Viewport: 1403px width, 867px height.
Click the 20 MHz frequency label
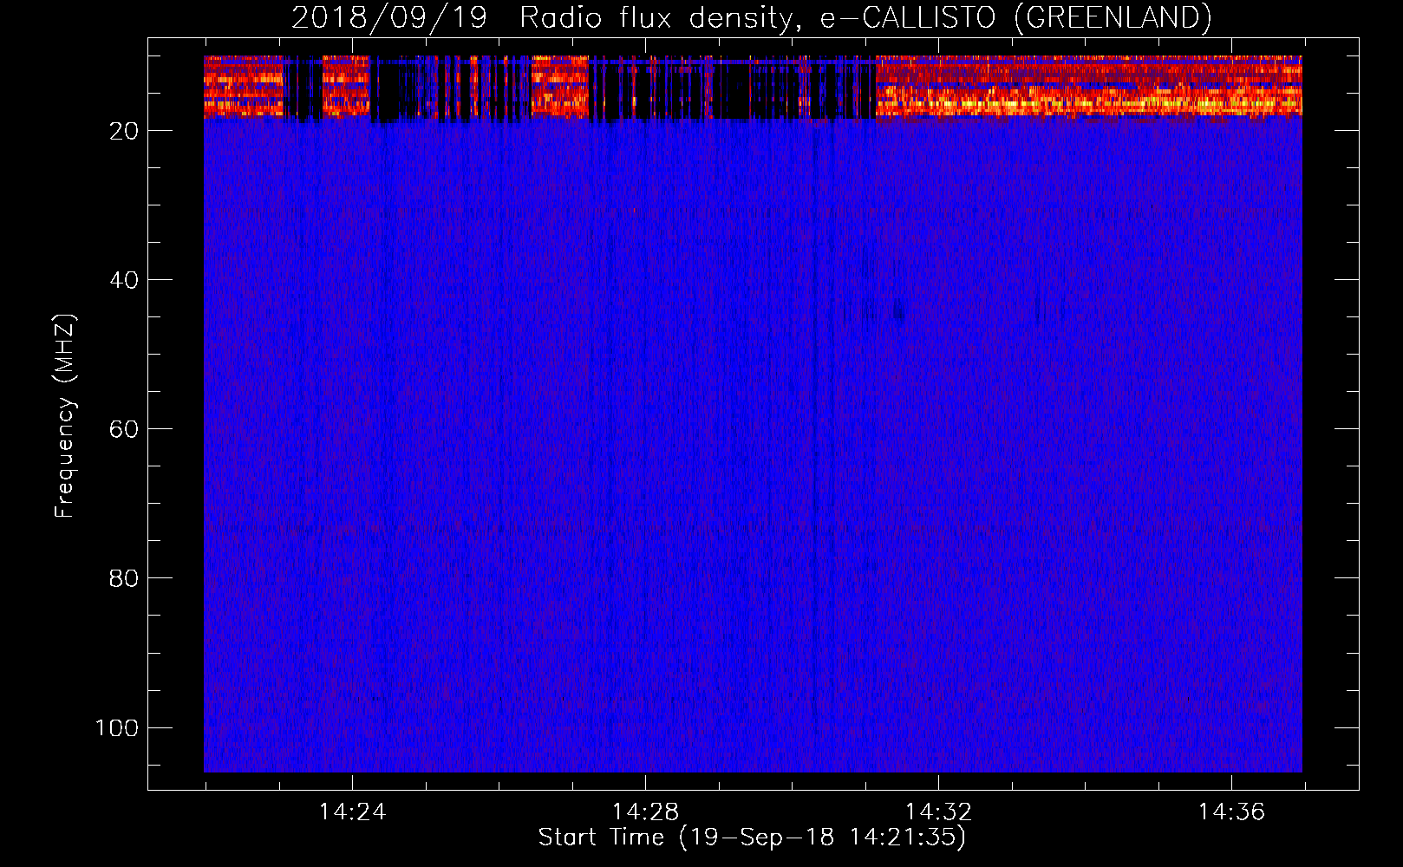124,131
